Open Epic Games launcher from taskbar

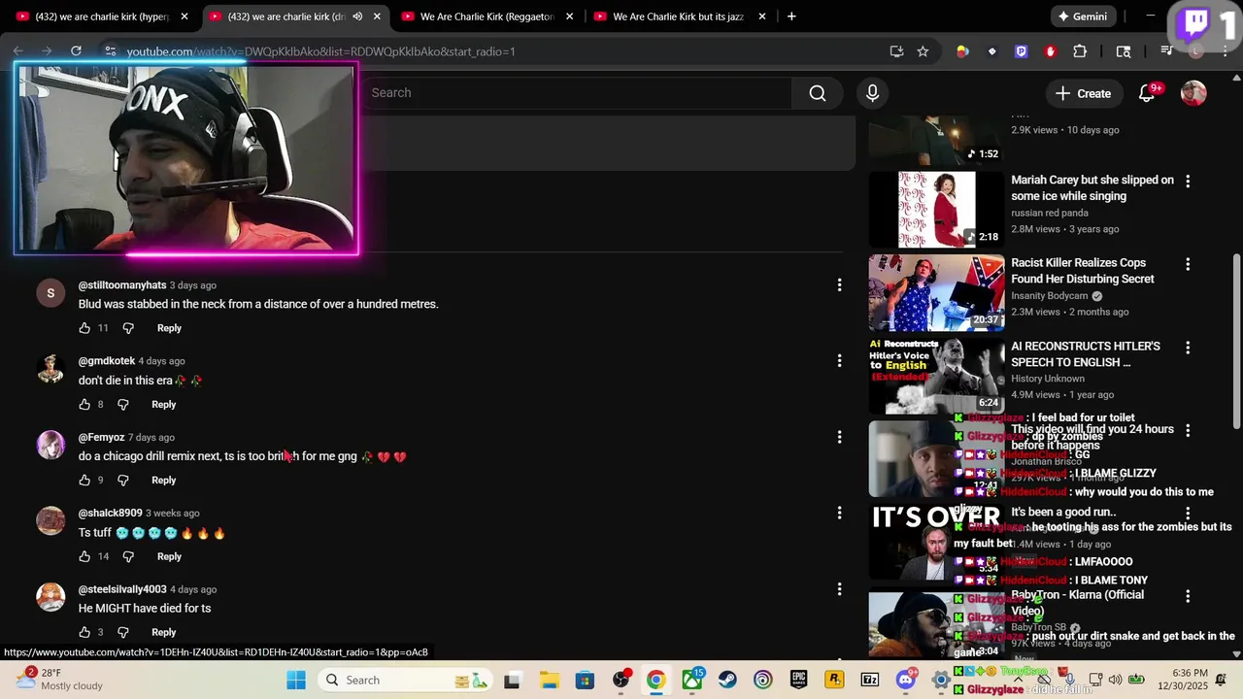click(x=798, y=680)
